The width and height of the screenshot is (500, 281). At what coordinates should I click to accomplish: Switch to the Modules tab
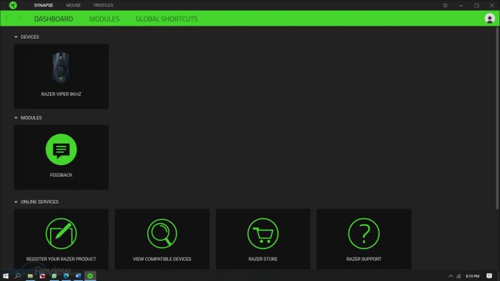[x=104, y=19]
